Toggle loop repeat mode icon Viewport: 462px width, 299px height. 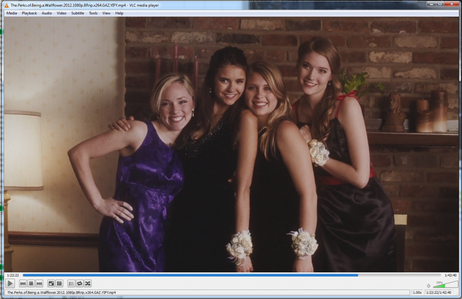tap(79, 283)
